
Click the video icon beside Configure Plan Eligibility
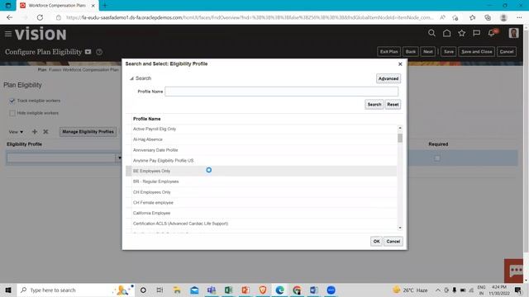(88, 52)
